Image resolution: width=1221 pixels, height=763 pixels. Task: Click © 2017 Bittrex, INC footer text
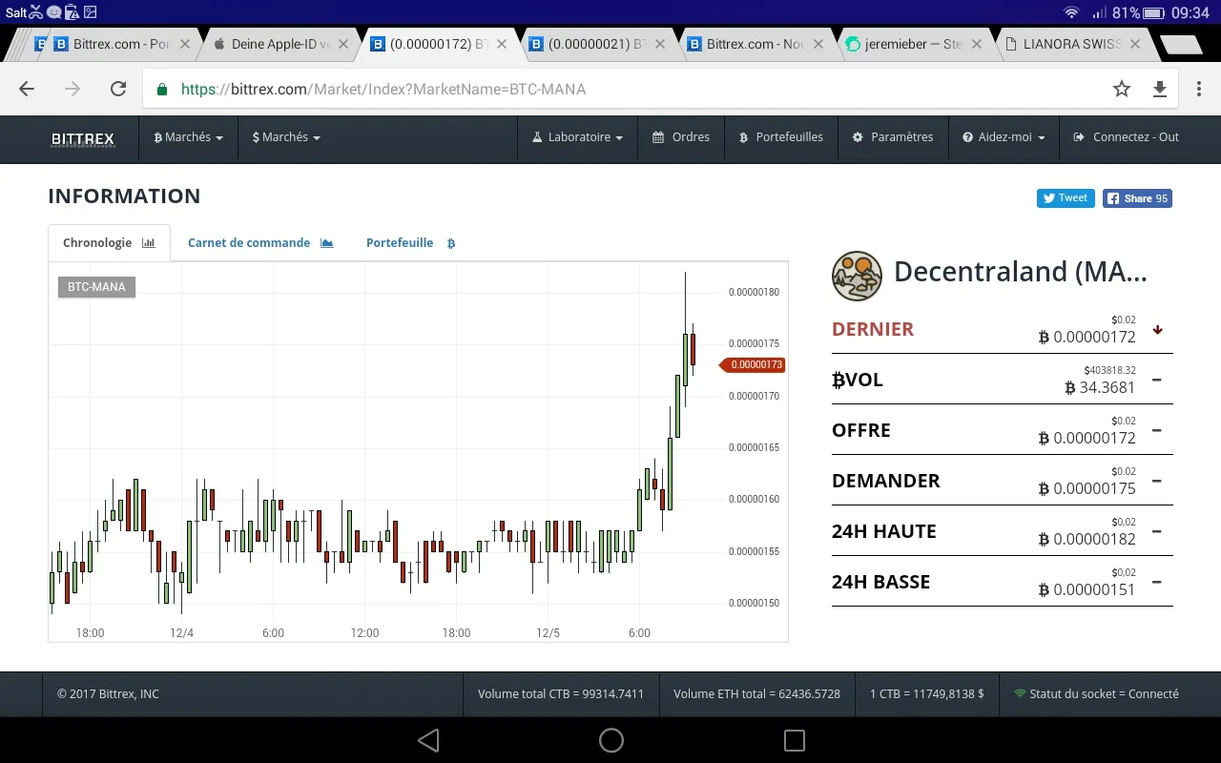(x=108, y=694)
